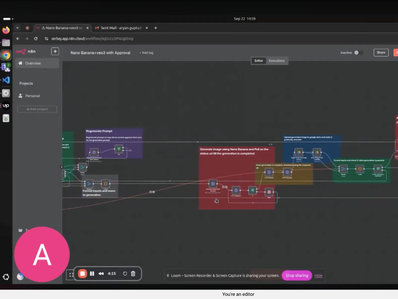Open the second Google Drive node making file public

317,152
